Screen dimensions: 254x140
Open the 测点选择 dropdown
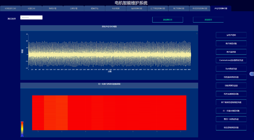point(31,18)
